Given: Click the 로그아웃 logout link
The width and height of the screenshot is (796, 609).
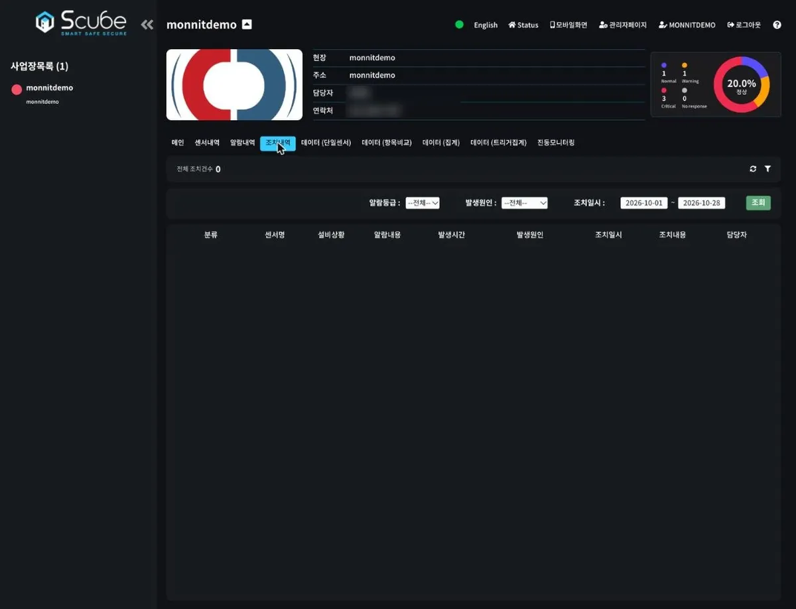Looking at the screenshot, I should (x=744, y=25).
